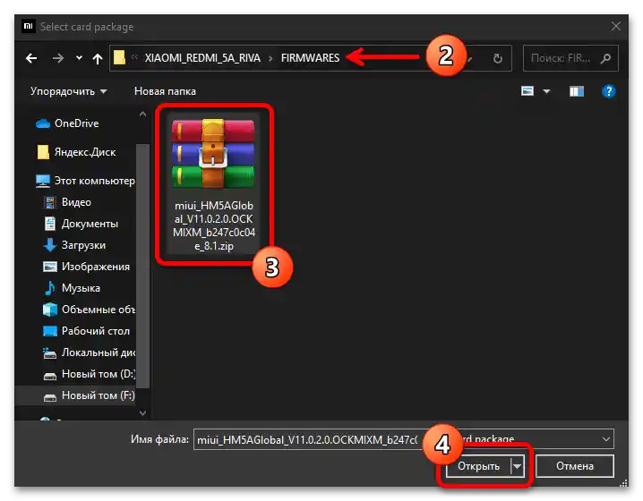Select the miui_HM5AGlobal zip archive thumbnail
This screenshot has height=501, width=643.
tap(213, 154)
